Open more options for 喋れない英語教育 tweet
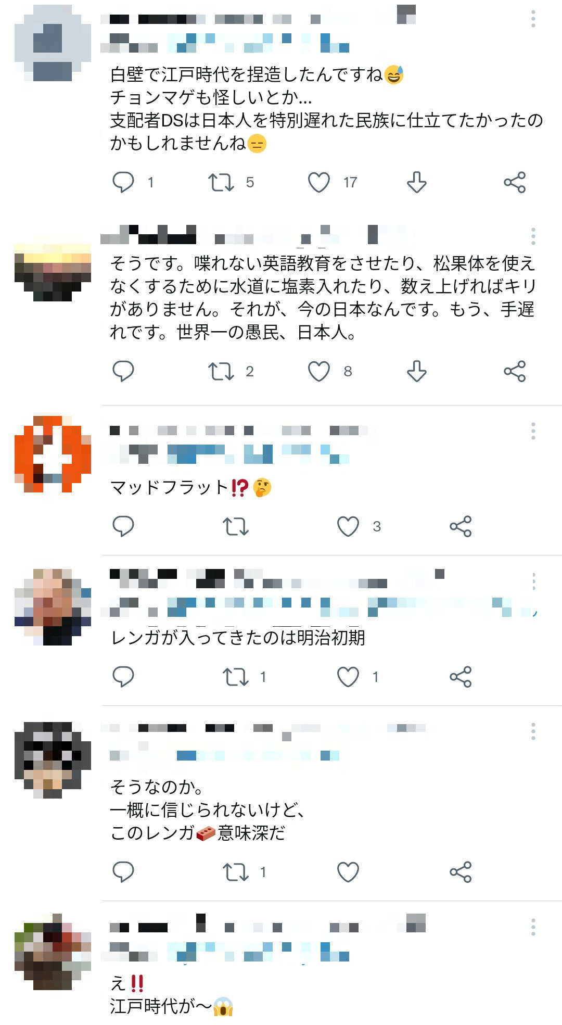 533,236
